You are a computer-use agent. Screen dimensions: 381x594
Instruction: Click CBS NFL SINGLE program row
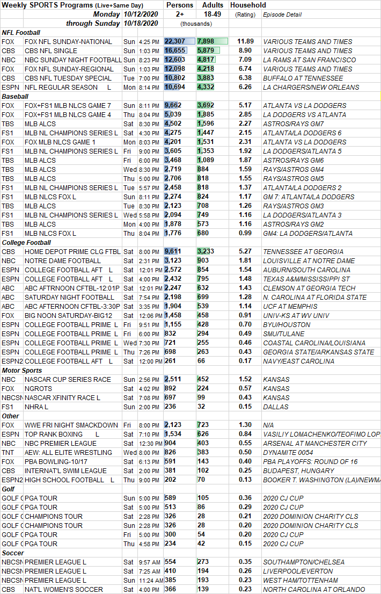(50, 51)
